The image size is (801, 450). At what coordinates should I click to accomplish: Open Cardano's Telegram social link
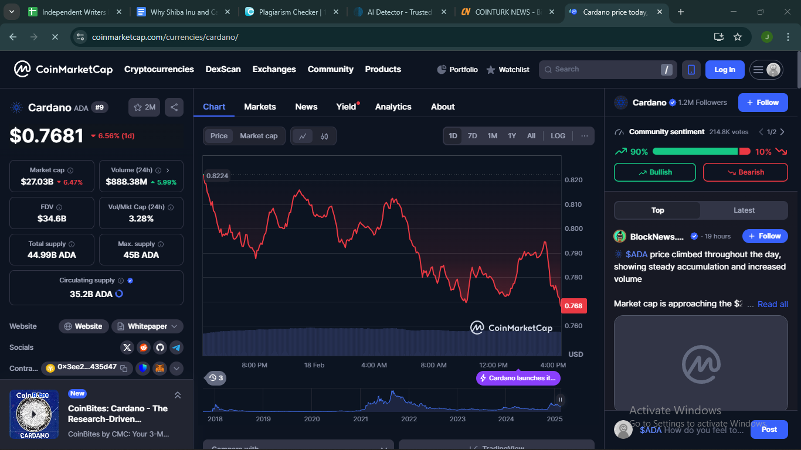[177, 347]
